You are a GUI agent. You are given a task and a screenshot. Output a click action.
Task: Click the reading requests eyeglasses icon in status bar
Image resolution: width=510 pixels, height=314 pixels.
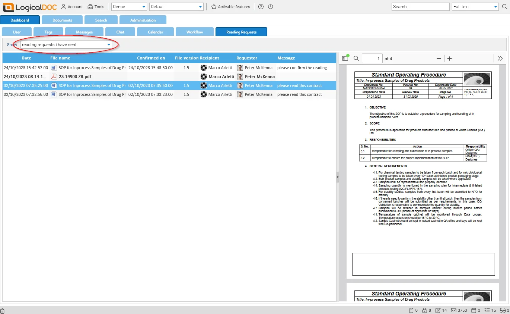(x=501, y=310)
